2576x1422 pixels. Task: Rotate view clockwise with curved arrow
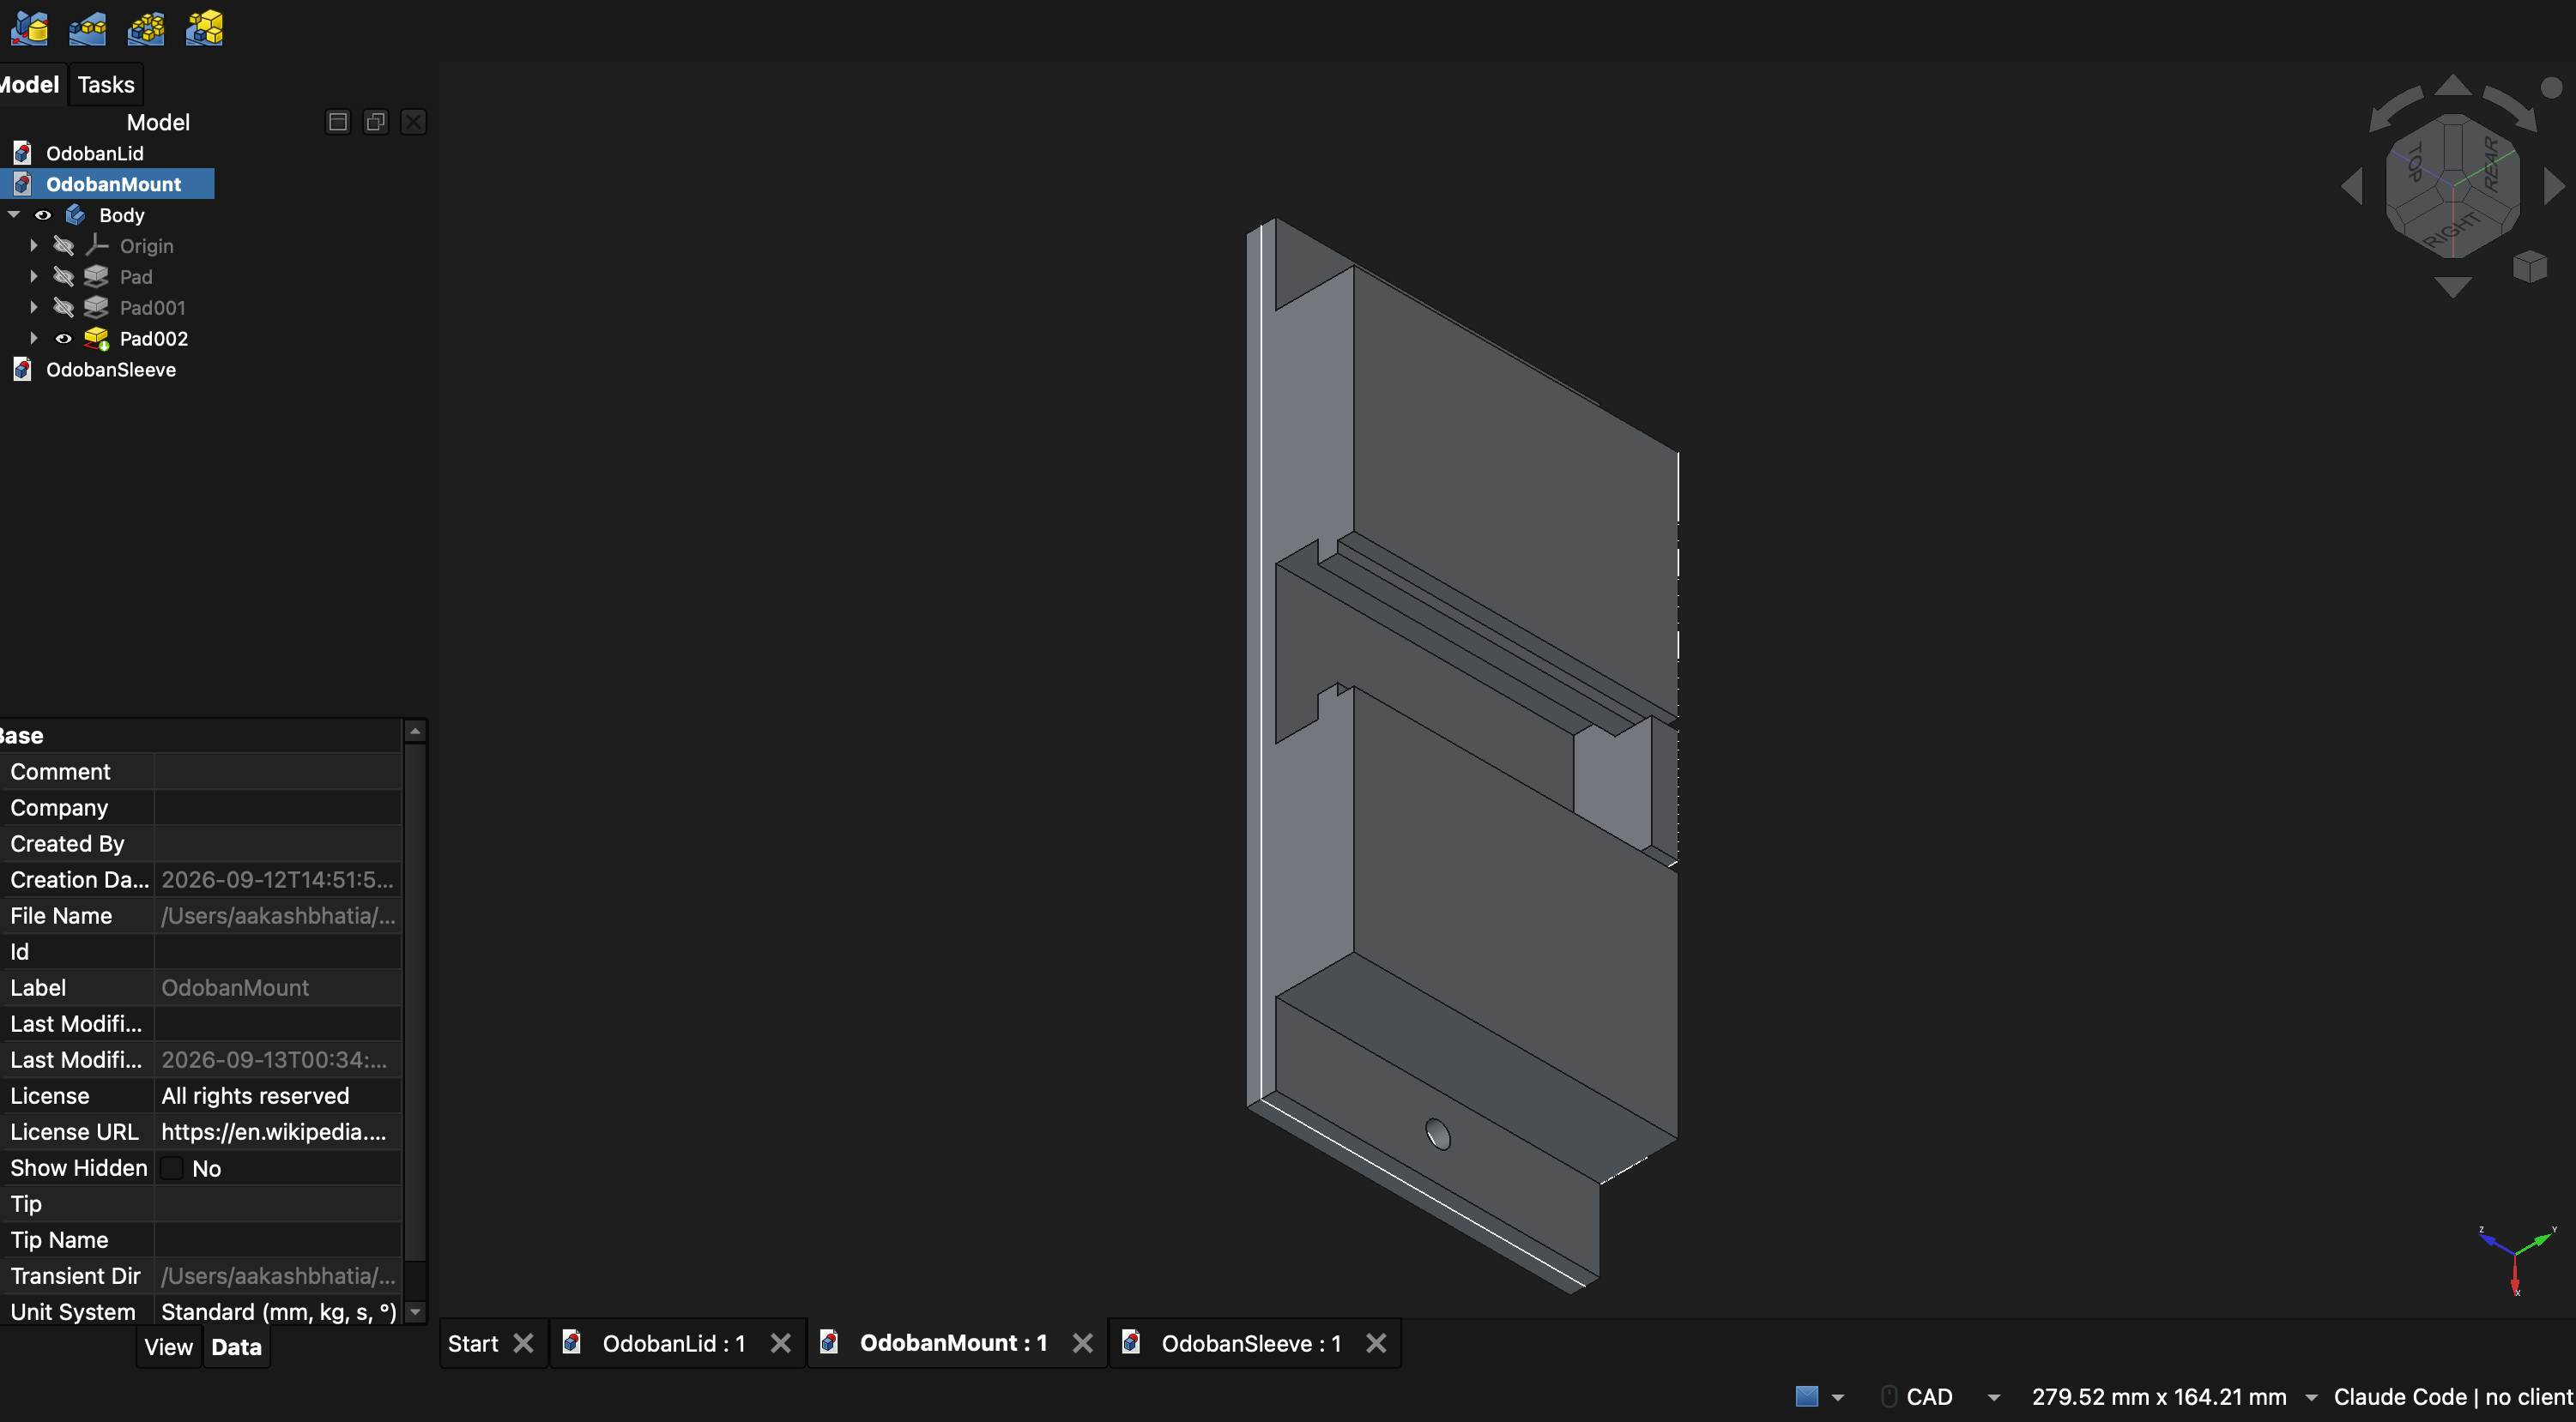(x=2510, y=108)
